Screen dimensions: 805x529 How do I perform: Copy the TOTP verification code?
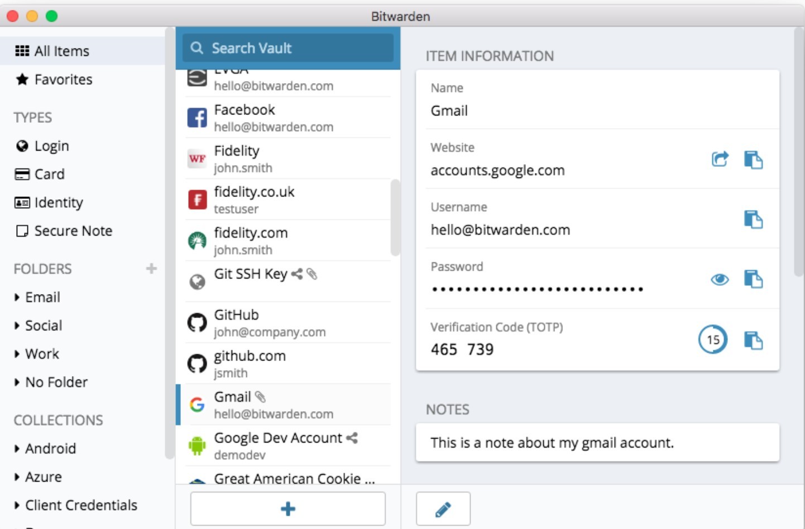coord(753,340)
